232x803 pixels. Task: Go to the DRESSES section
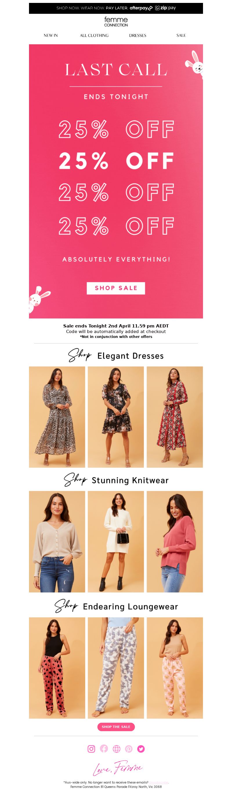tap(138, 35)
